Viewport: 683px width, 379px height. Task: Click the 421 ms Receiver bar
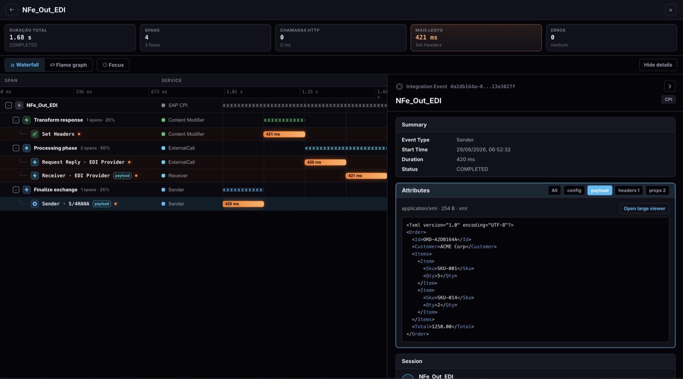[366, 176]
